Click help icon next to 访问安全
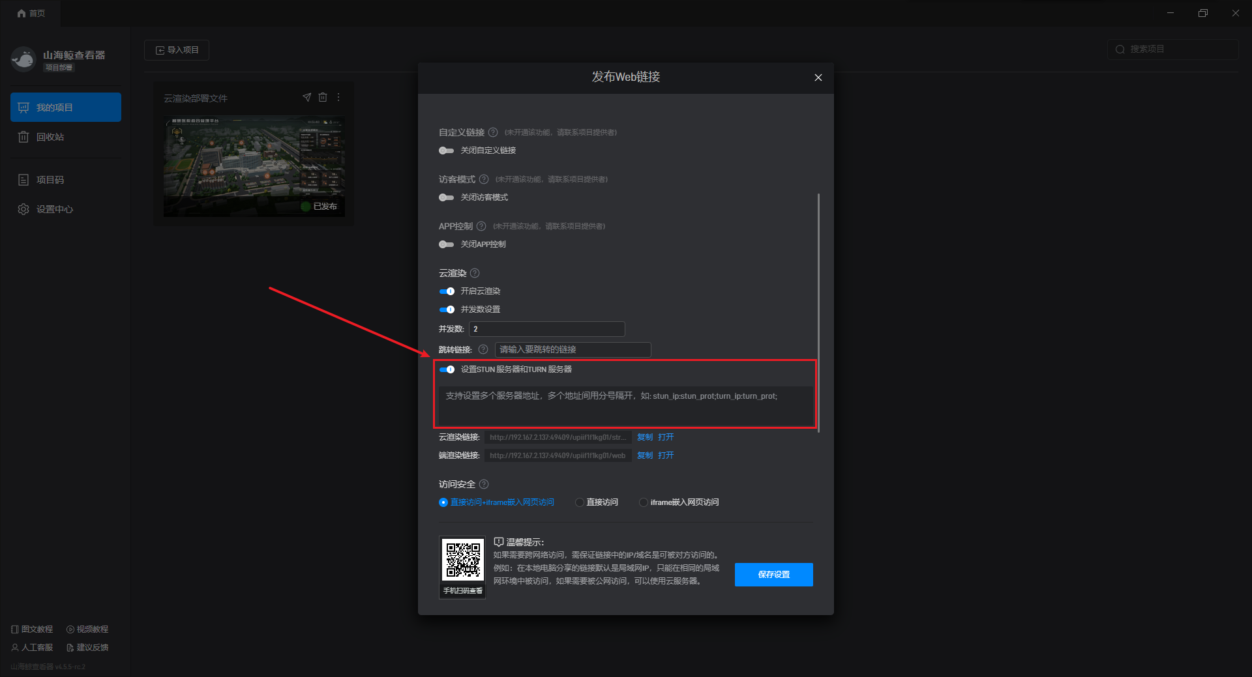Viewport: 1252px width, 677px height. pos(484,484)
